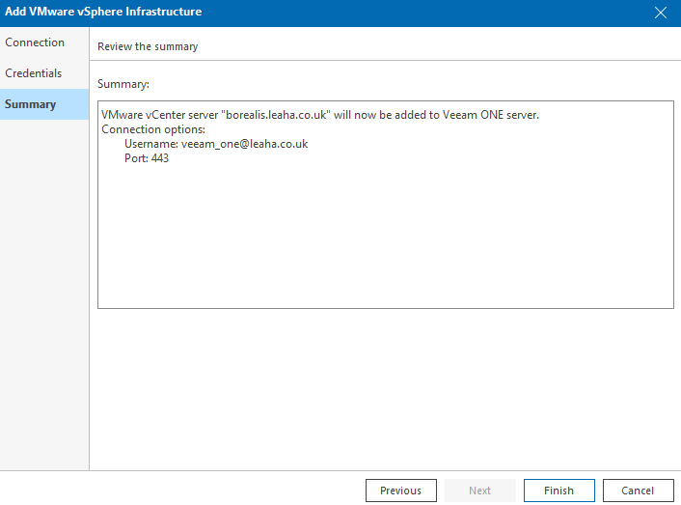Image resolution: width=681 pixels, height=505 pixels.
Task: Click the Previous button
Action: pos(401,491)
